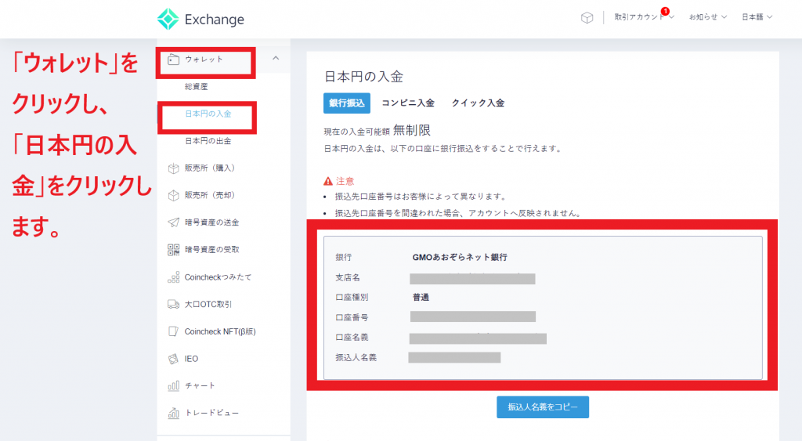Viewport: 802px width, 441px height.
Task: Open IEO menu item
Action: pos(191,359)
